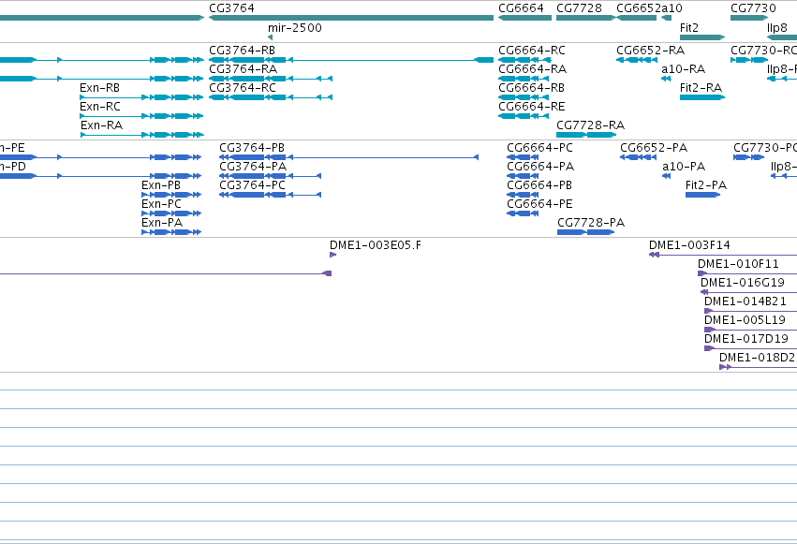
Task: Select protein CG6664-PE
Action: [x=523, y=213]
